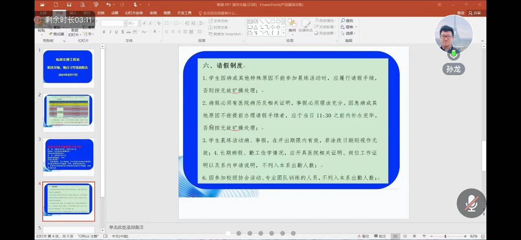
Task: Click the 格式刷 Format Painter
Action: pyautogui.click(x=56, y=34)
